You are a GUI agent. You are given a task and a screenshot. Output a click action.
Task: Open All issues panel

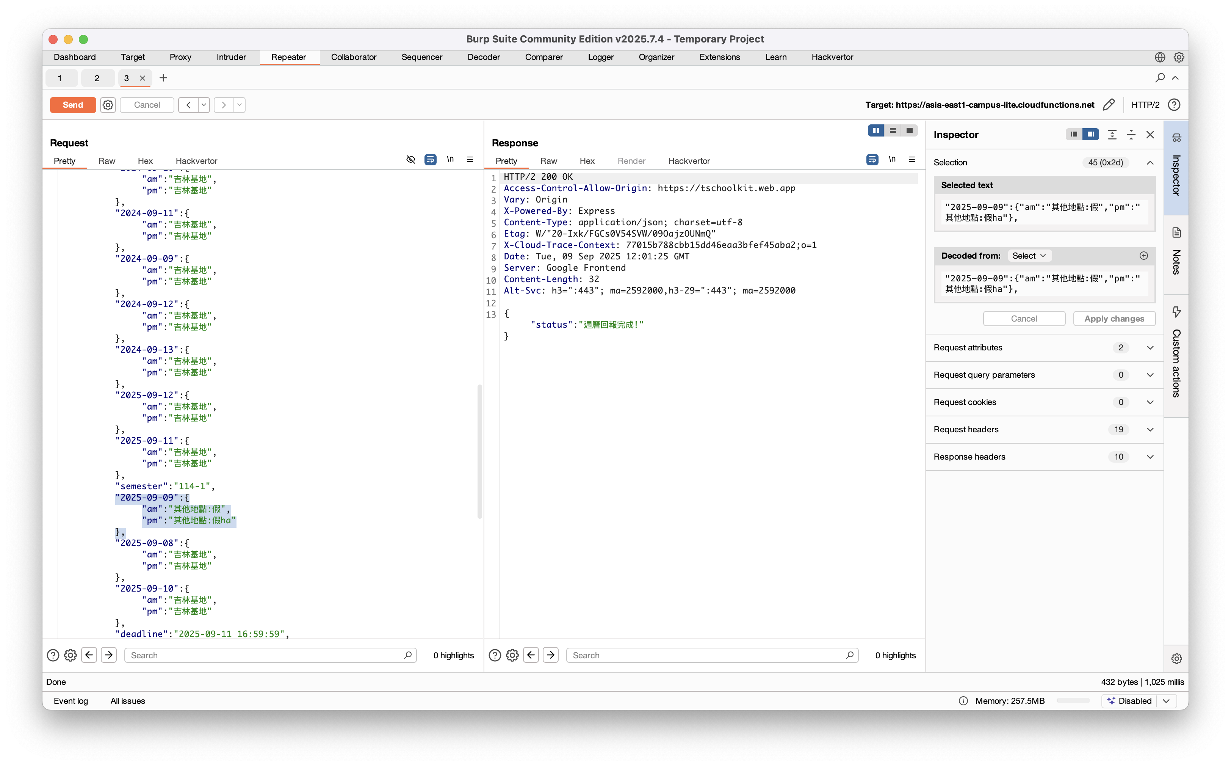tap(128, 701)
